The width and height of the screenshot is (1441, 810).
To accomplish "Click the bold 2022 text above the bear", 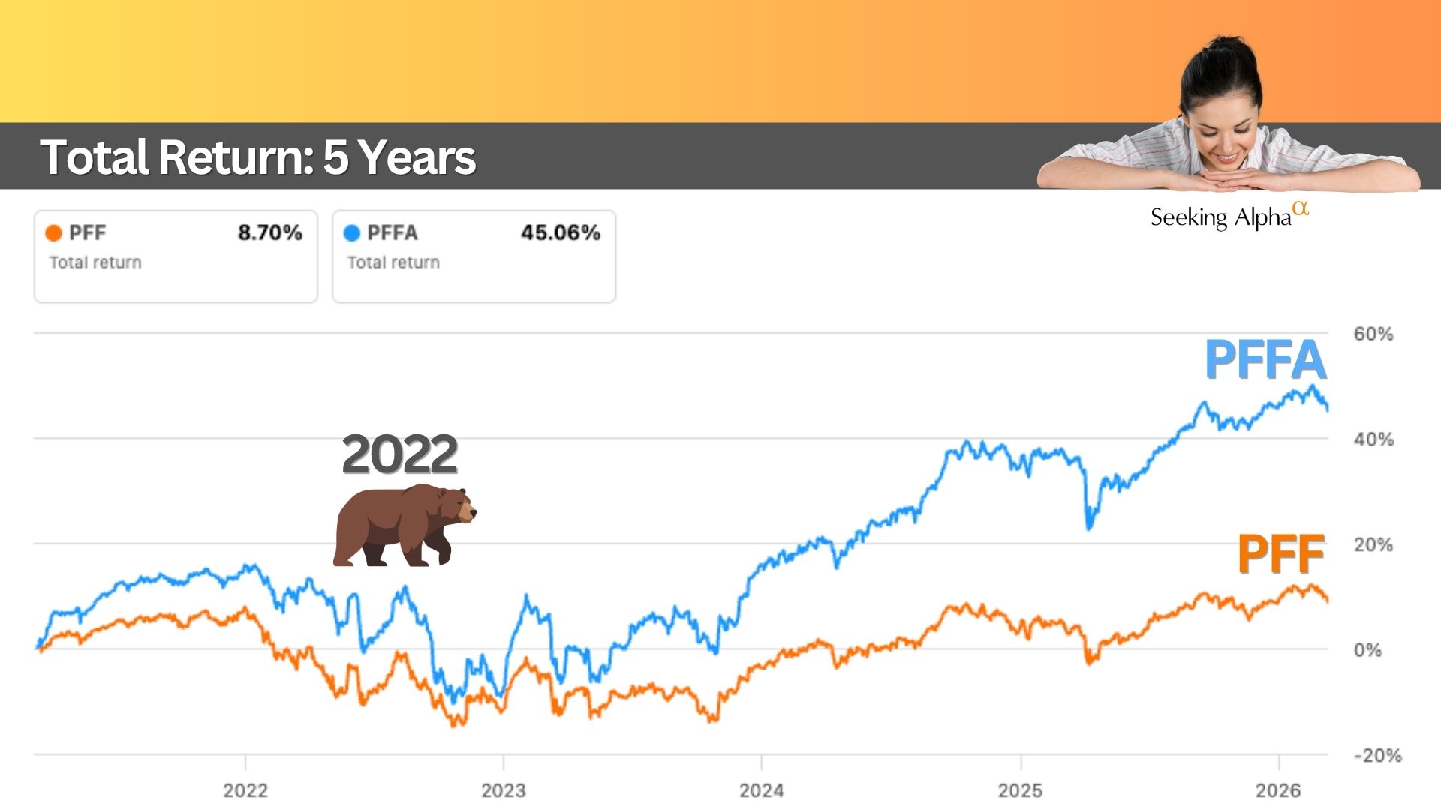I will [399, 454].
